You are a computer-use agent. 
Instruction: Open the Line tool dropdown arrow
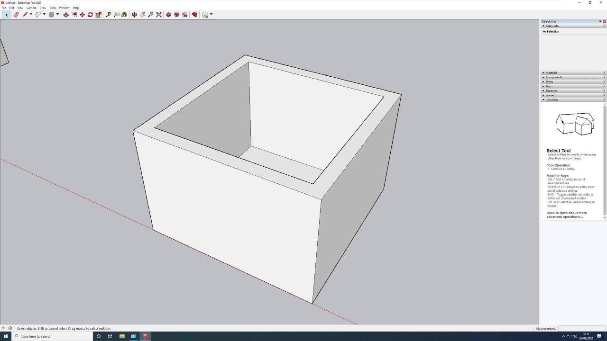click(x=31, y=15)
